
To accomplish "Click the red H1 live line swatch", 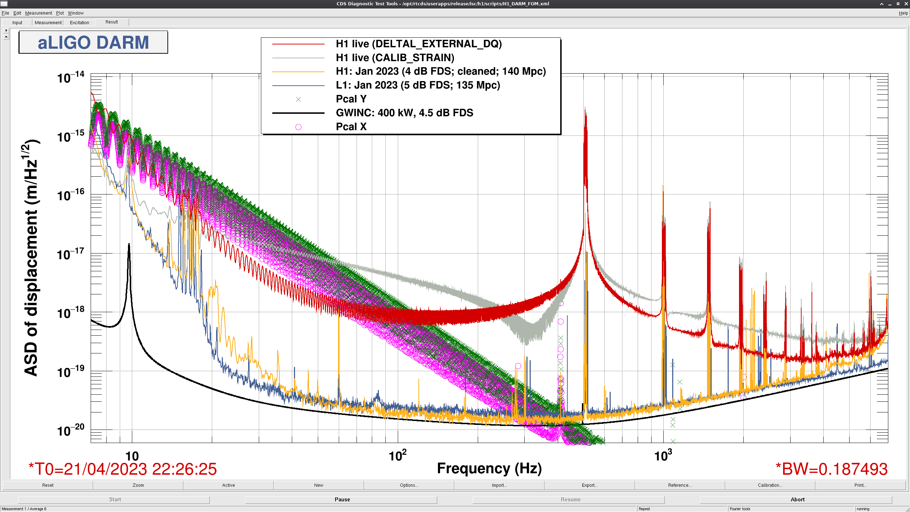I will 298,44.
